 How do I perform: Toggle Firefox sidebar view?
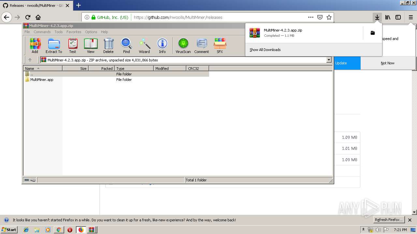398,17
